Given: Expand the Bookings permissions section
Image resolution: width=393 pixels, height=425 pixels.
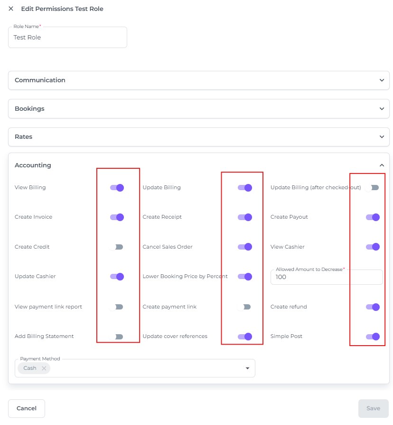Looking at the screenshot, I should pos(198,109).
